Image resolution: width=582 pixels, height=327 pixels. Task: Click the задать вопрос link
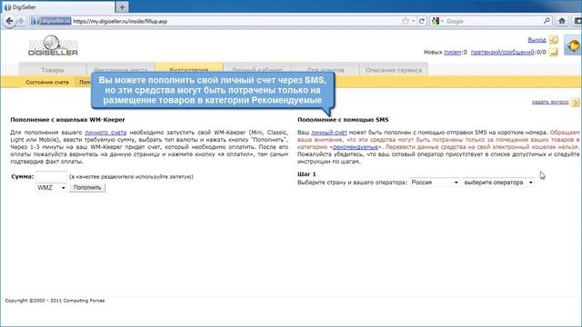(550, 102)
